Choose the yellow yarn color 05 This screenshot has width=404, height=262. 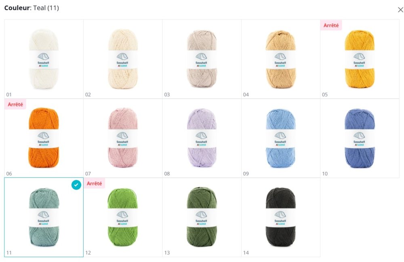point(360,59)
